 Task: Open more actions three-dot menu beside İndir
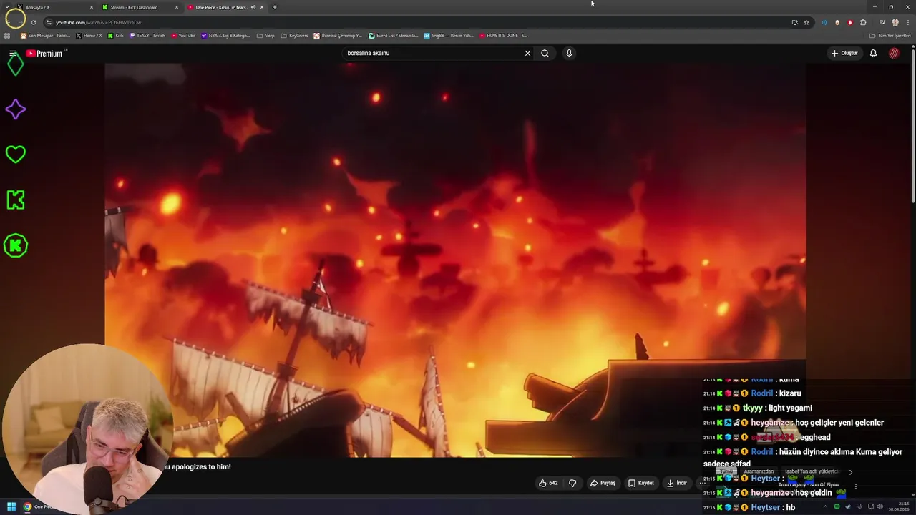[702, 483]
